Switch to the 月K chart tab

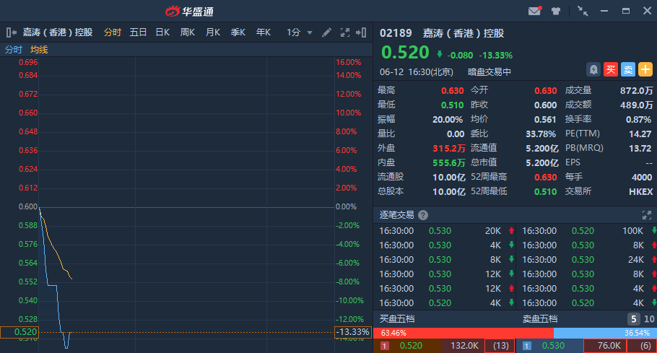(213, 32)
